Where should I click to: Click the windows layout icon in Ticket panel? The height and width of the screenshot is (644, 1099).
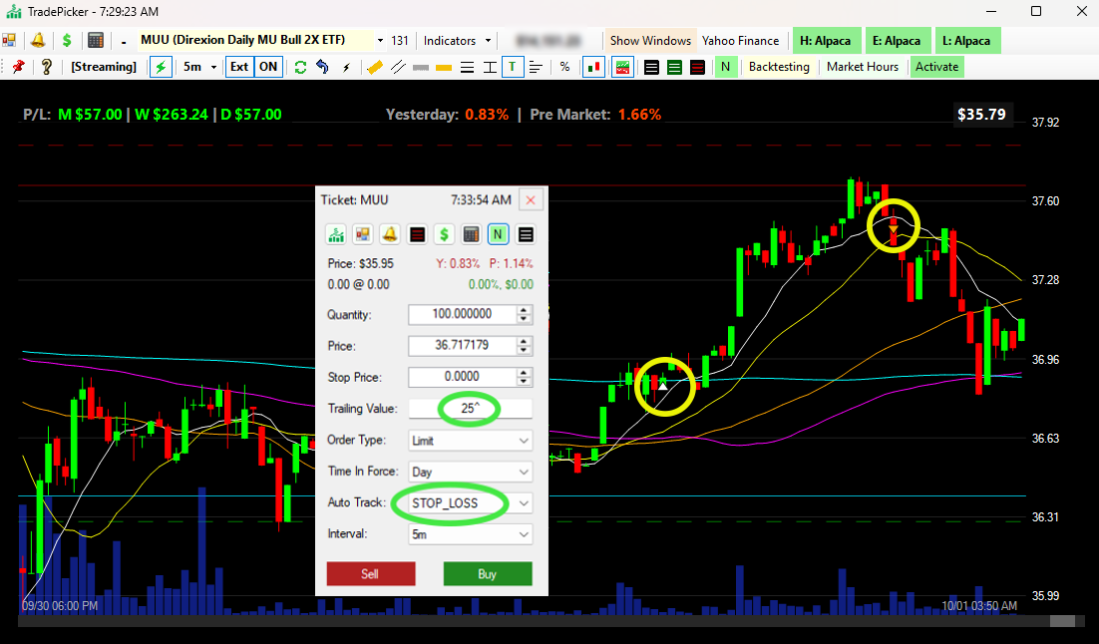point(362,234)
